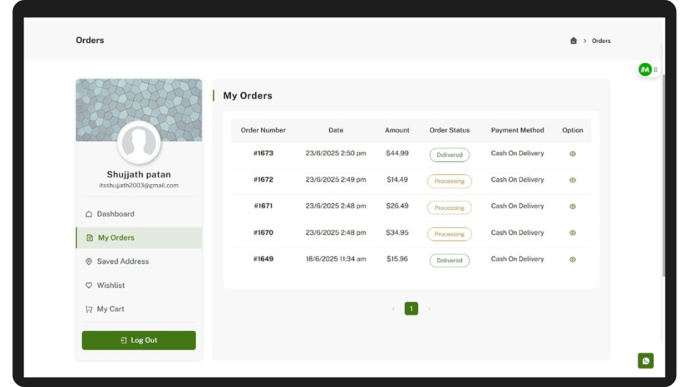The height and width of the screenshot is (387, 689).
Task: Click amount $34.95
Action: coord(397,232)
